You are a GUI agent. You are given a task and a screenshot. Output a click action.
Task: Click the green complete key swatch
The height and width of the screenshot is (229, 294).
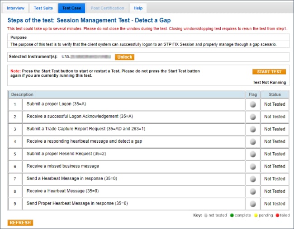(x=232, y=215)
